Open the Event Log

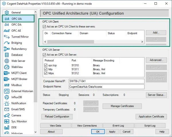[x=118, y=126]
